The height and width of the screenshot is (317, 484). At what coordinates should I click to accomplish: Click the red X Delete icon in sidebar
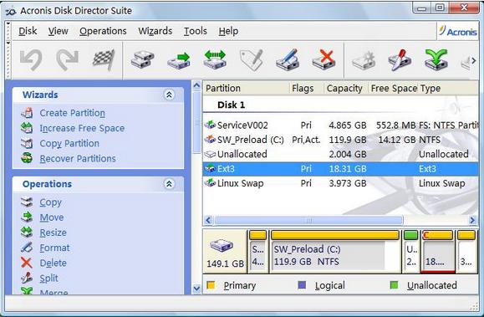tap(27, 263)
